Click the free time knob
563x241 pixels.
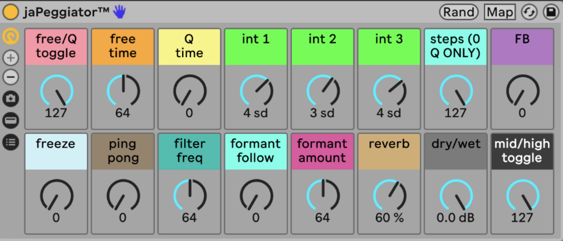[123, 91]
